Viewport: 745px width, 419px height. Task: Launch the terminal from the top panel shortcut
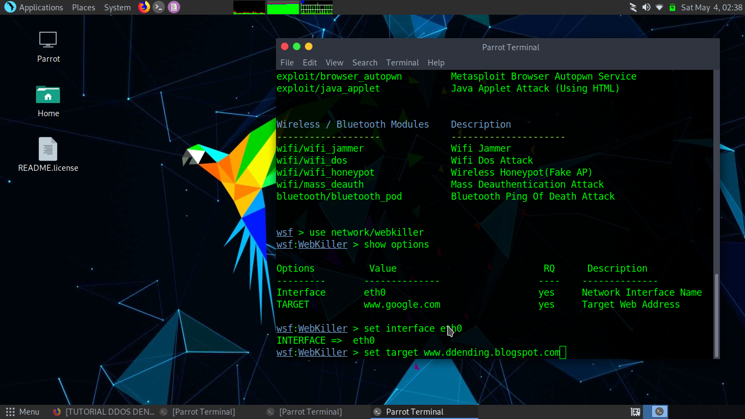pyautogui.click(x=159, y=7)
